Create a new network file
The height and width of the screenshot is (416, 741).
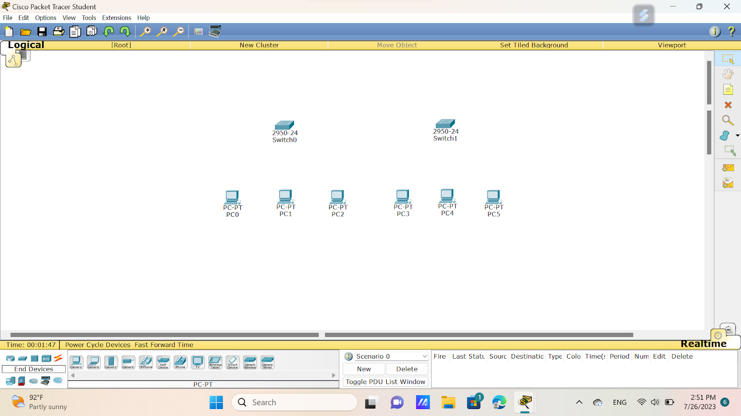[9, 31]
